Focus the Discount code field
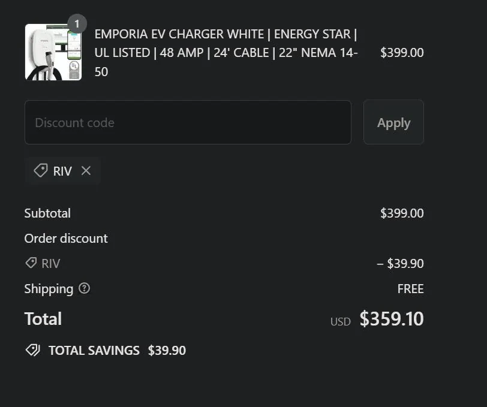 [x=187, y=122]
